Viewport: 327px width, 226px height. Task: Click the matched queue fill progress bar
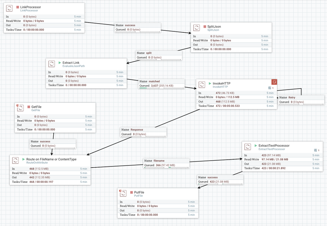click(143, 88)
